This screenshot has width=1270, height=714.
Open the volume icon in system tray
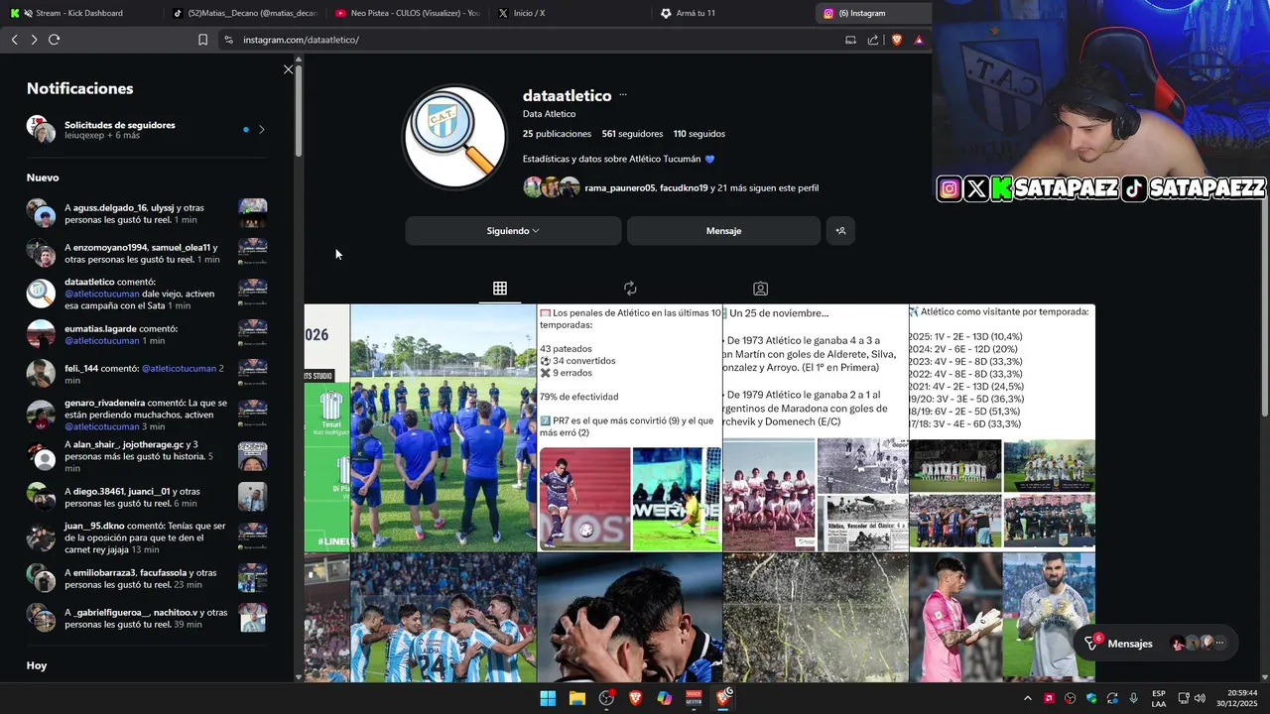pos(1200,698)
